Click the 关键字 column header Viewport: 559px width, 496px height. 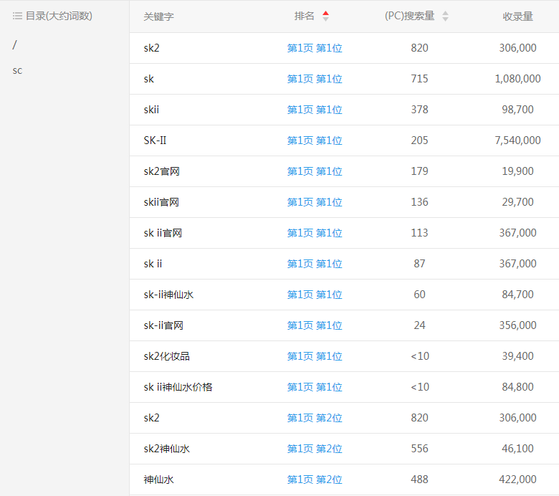tap(158, 16)
